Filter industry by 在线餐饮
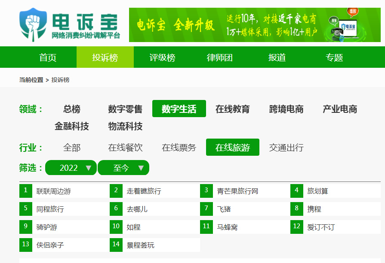This screenshot has width=385, height=263. point(125,148)
